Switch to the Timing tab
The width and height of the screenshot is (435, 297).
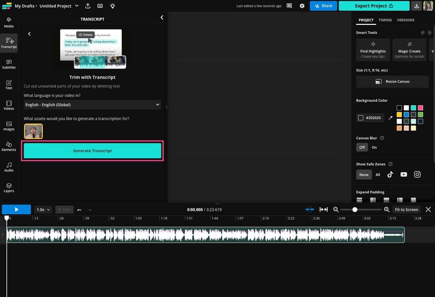[385, 20]
